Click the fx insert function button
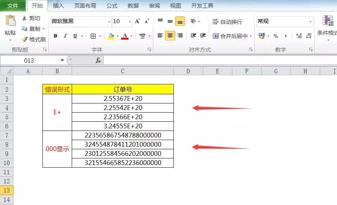 (x=98, y=60)
